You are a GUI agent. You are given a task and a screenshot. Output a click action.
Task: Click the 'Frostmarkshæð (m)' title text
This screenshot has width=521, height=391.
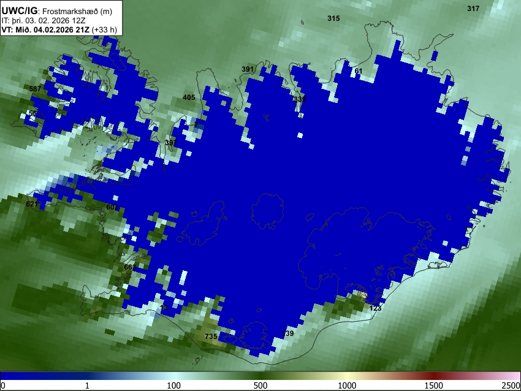tap(77, 11)
